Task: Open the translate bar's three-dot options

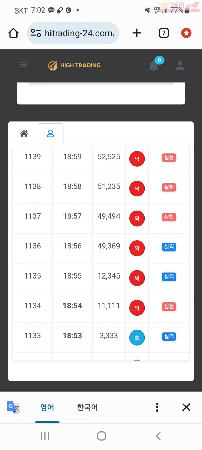Action: (157, 407)
